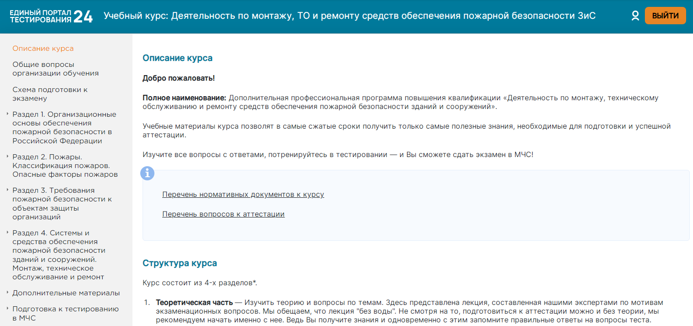Screen dimensions: 693x326
Task: Go to Схема подготовки к экзамену
Action: 50,94
